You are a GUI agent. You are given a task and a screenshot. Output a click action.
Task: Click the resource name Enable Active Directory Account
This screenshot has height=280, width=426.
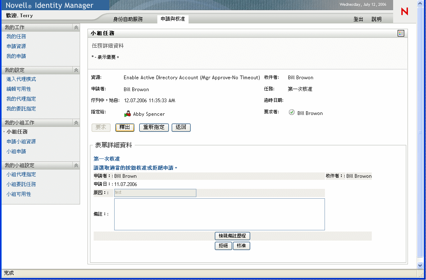click(192, 78)
